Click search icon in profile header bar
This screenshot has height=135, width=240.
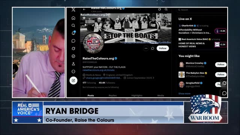point(166,9)
